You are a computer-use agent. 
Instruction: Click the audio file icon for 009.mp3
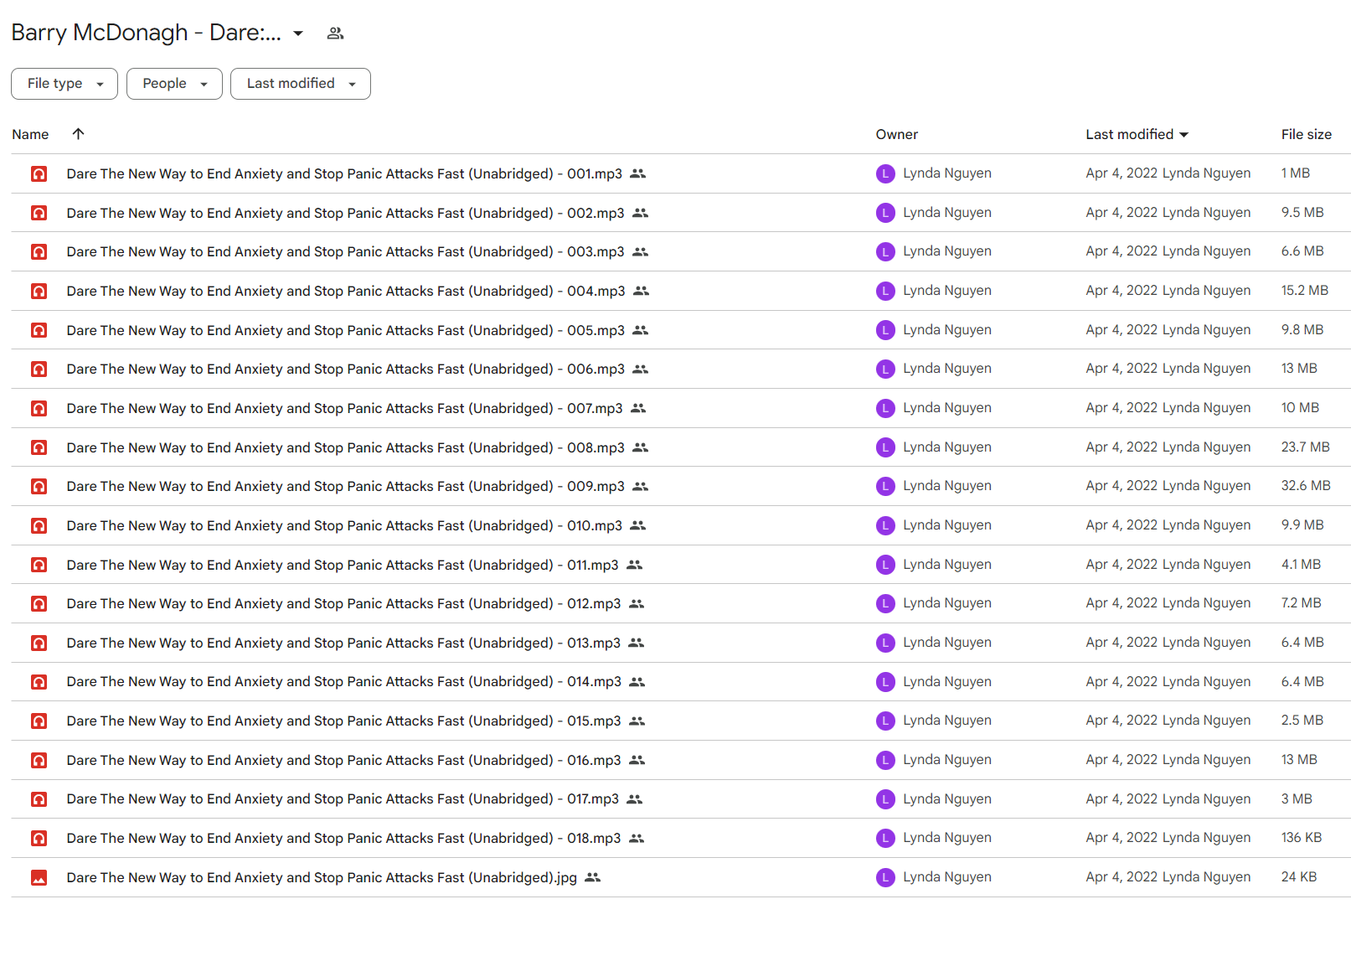pyautogui.click(x=39, y=486)
